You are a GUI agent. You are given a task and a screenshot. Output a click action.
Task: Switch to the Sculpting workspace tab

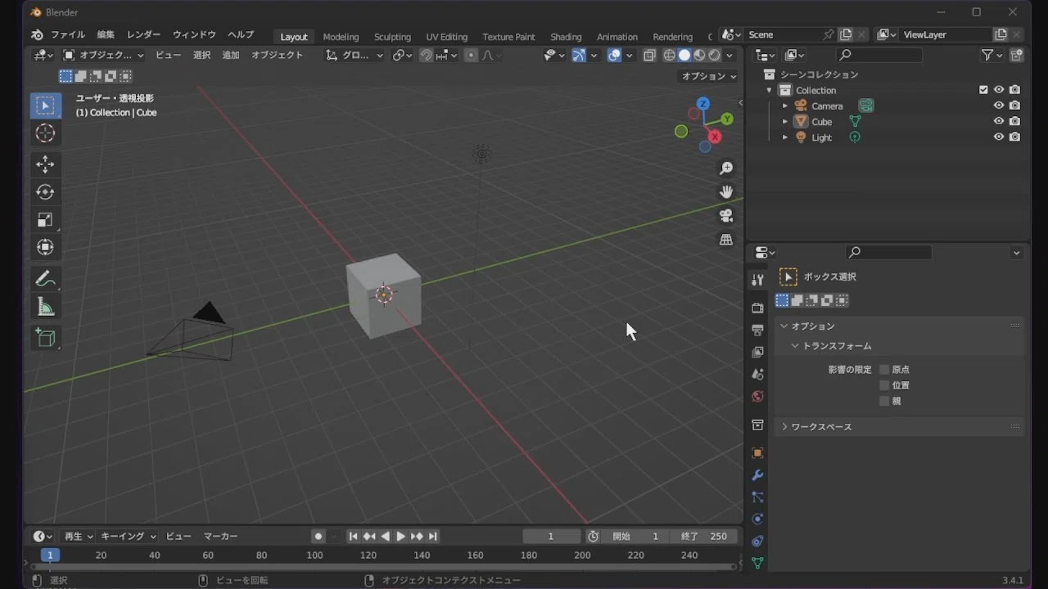click(x=392, y=37)
